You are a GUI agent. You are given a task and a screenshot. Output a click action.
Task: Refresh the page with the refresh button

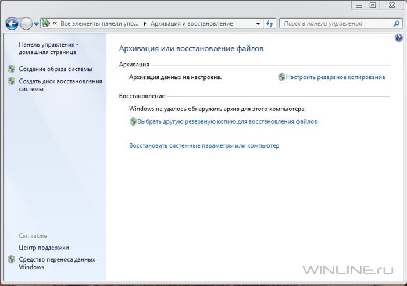(269, 24)
